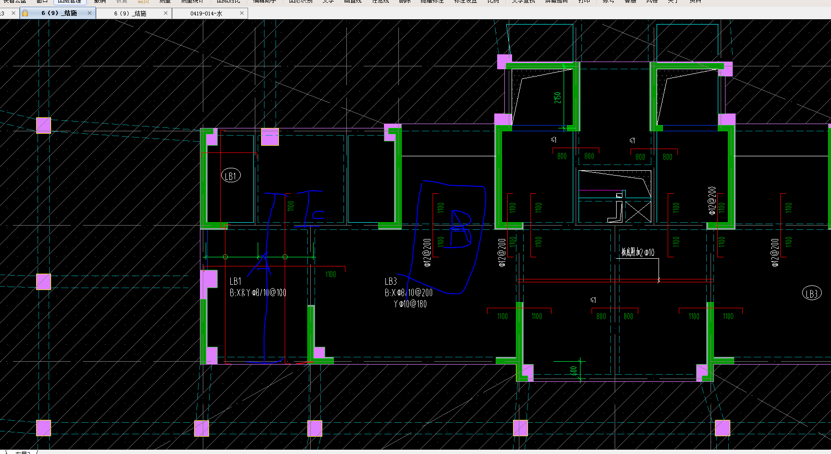Open the 图层管理 layer manager button
Viewport: 831px width, 454px height.
pos(69,1)
